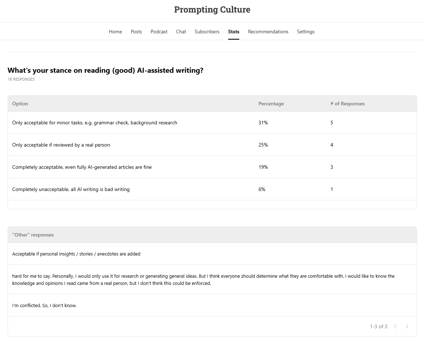Screen dimensions: 425x339
Task: Select 'Only acceptable if reviewed by a real person'
Action: pyautogui.click(x=61, y=145)
